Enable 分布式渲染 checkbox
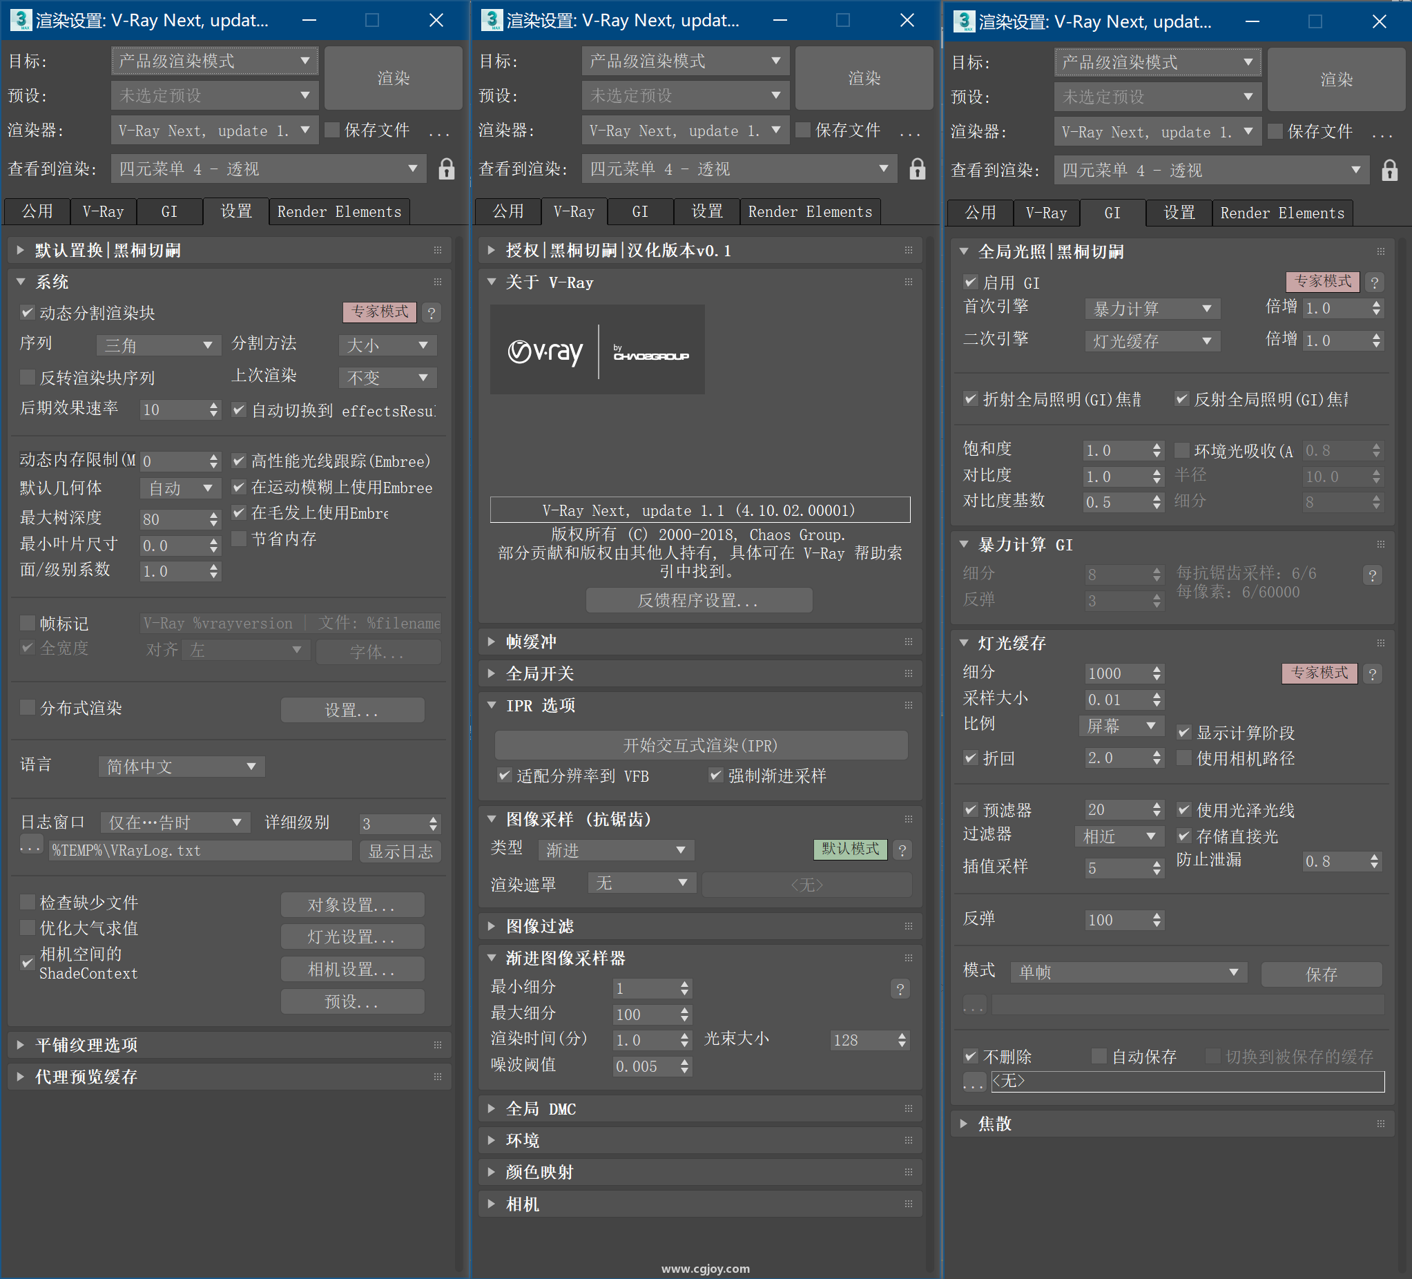 pyautogui.click(x=28, y=706)
